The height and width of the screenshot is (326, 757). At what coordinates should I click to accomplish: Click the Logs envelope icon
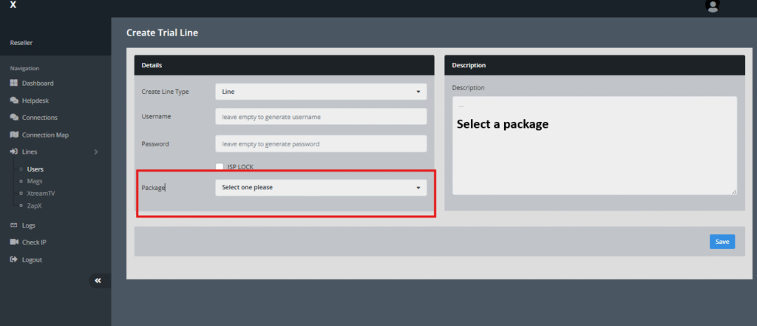click(x=14, y=225)
